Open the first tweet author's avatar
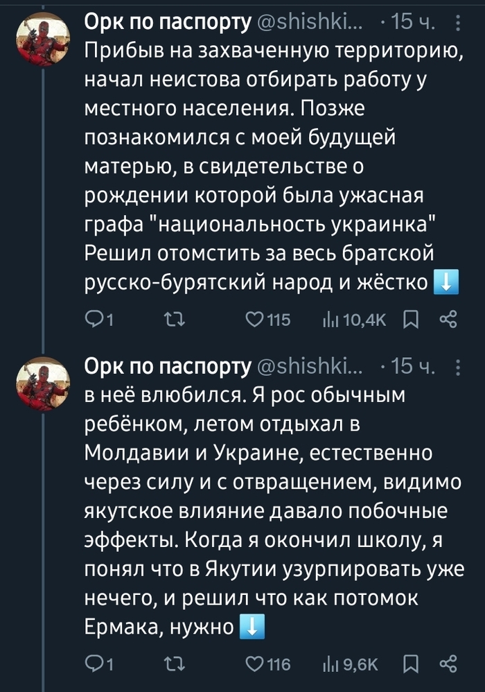Image resolution: width=485 pixels, height=692 pixels. [43, 40]
